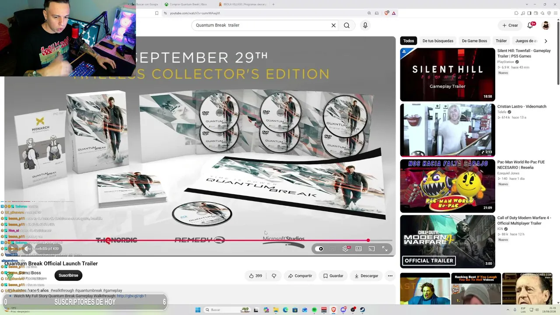
Task: Start a voice search with the microphone
Action: tap(365, 25)
